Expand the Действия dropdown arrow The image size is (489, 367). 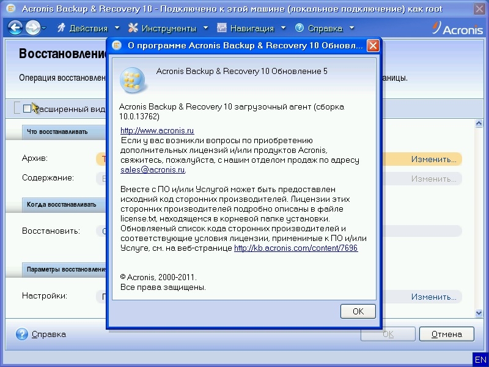(117, 28)
